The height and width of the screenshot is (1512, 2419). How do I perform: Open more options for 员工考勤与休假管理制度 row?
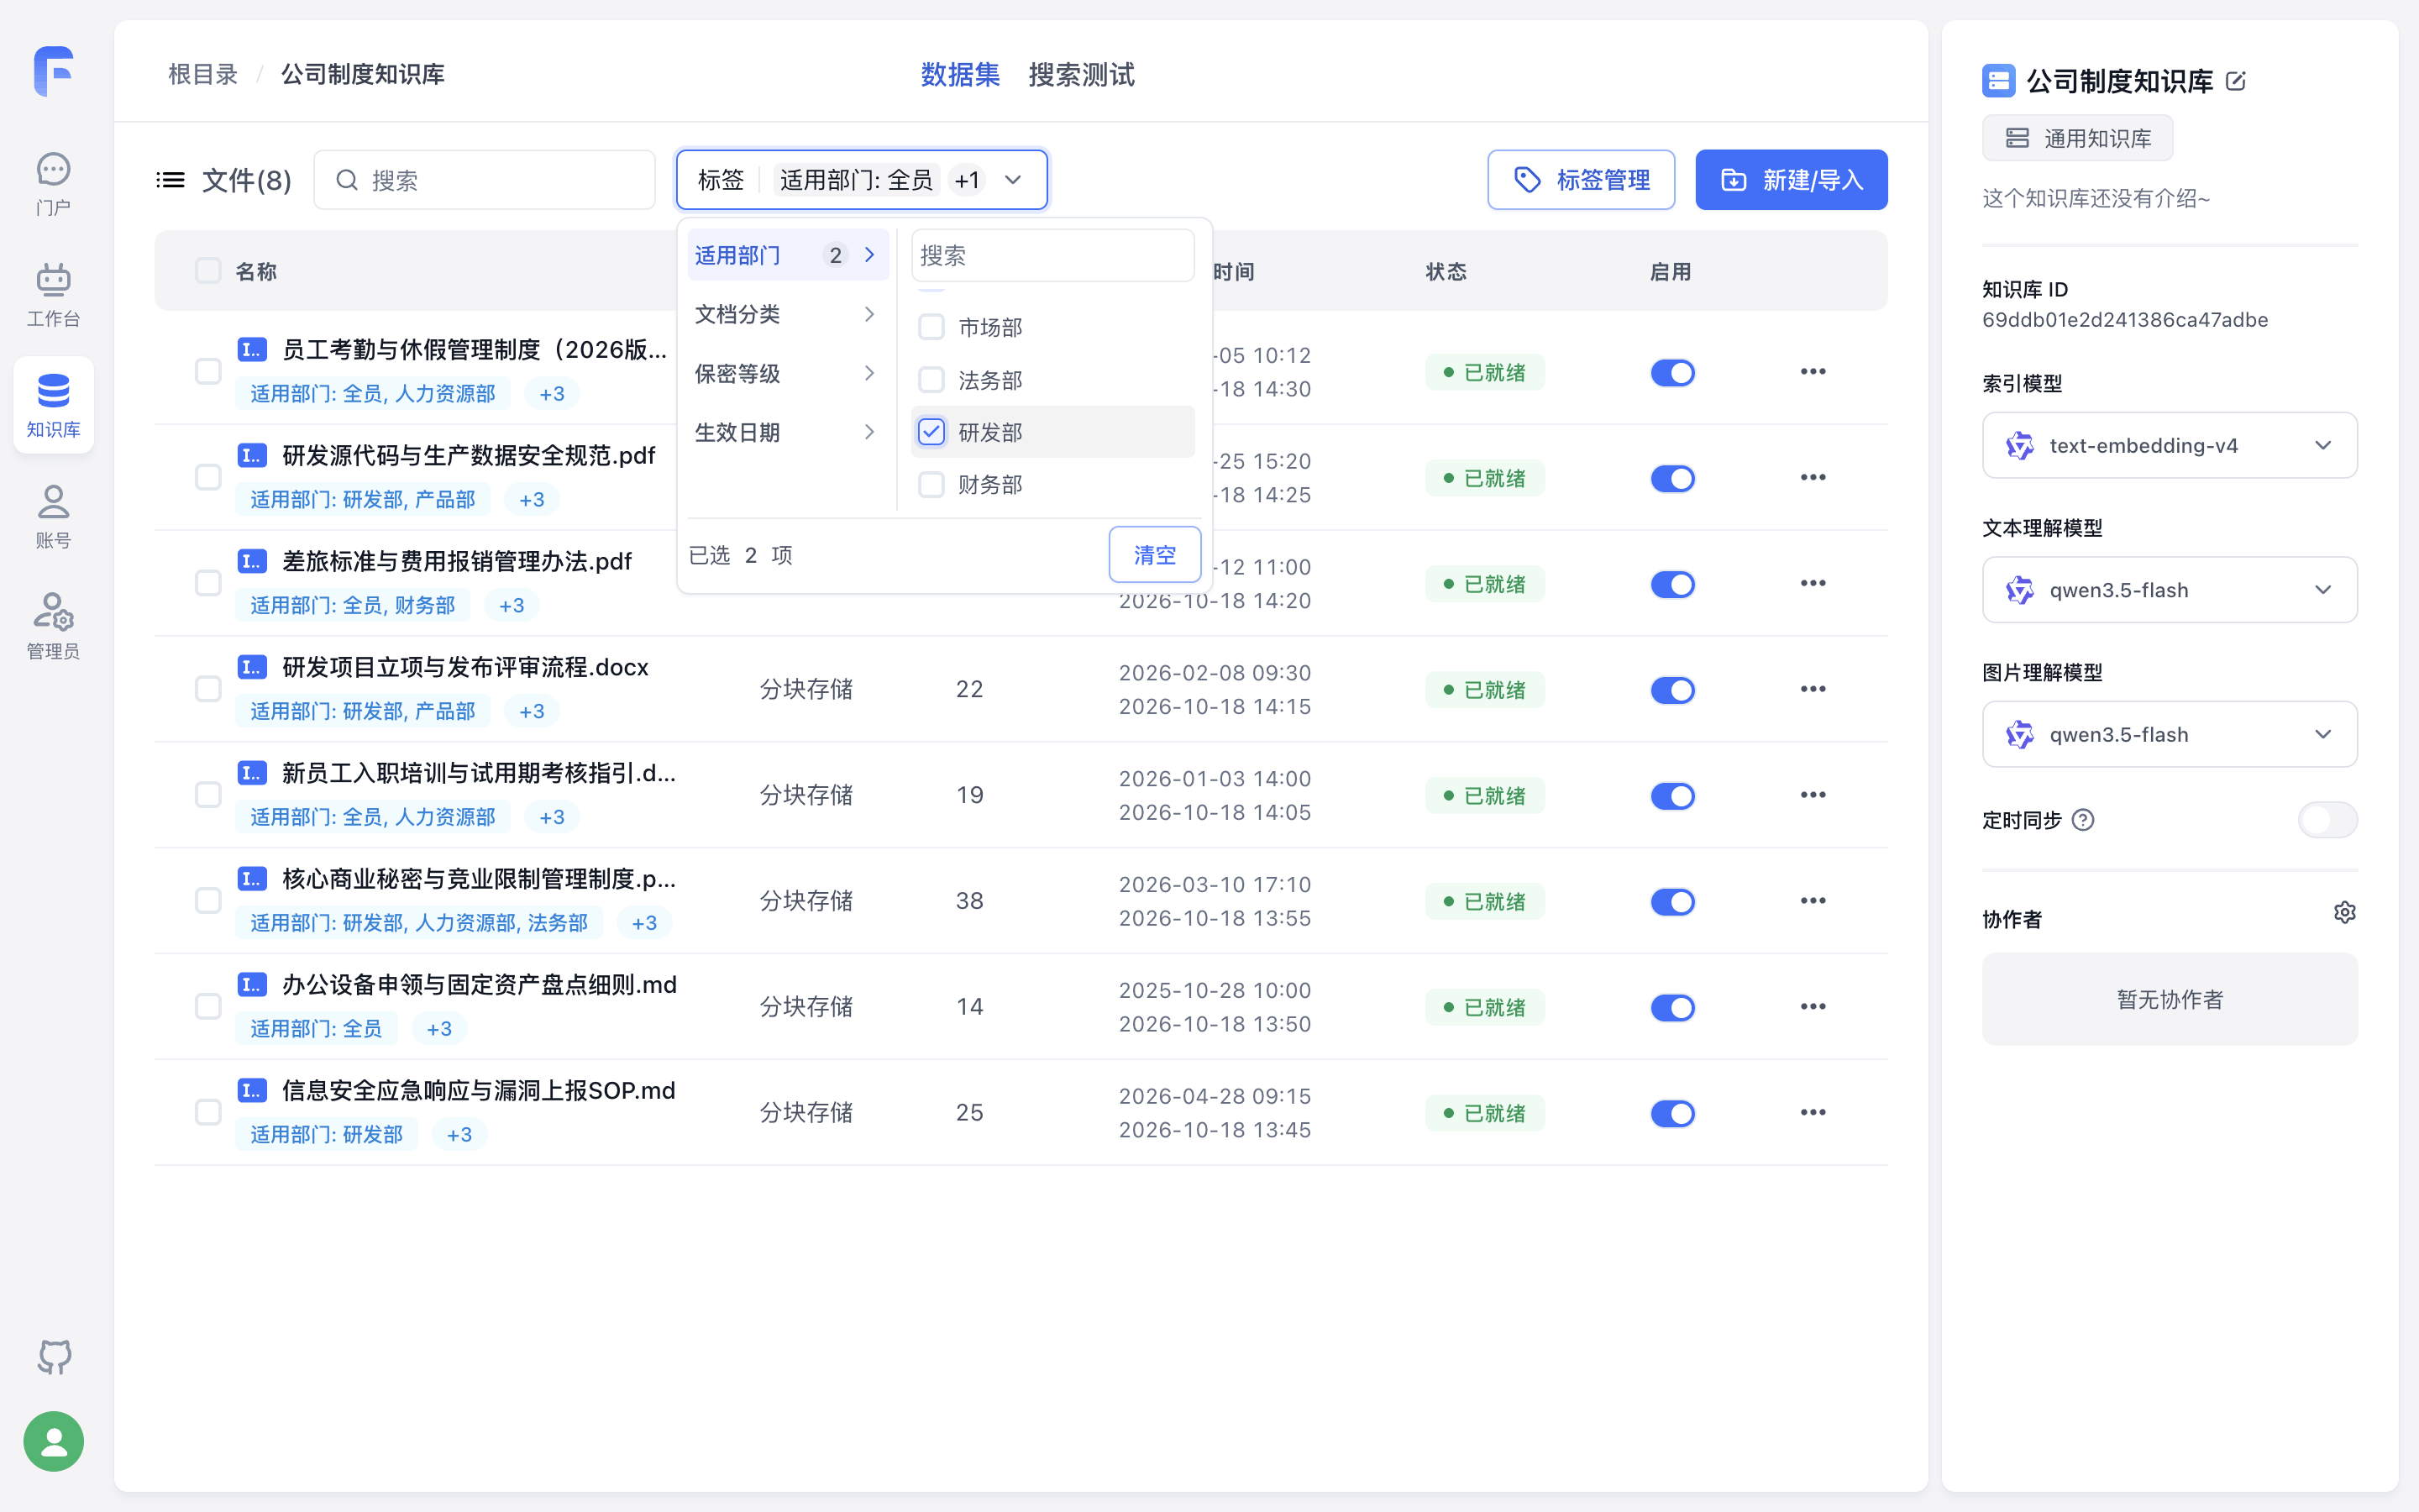[1813, 372]
